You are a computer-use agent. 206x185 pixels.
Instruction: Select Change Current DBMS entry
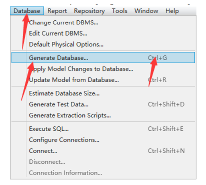(x=103, y=22)
